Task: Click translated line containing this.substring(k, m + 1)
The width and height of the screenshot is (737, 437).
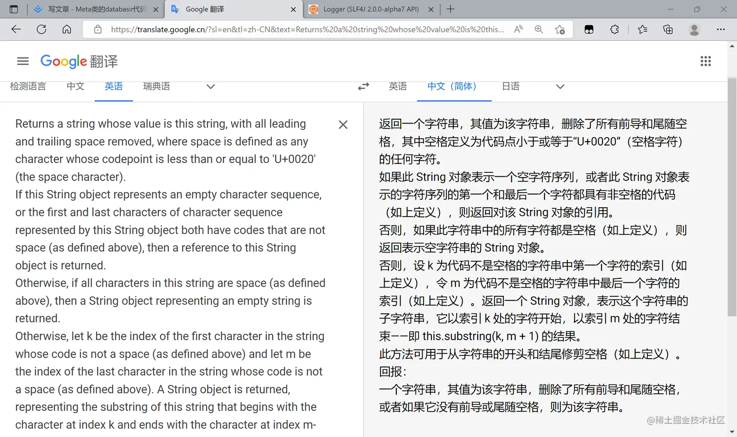Action: pyautogui.click(x=480, y=336)
